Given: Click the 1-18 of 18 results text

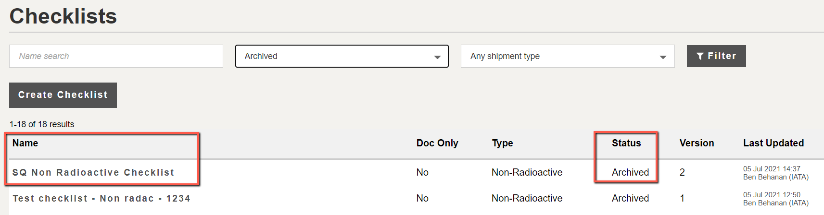Looking at the screenshot, I should coord(42,124).
